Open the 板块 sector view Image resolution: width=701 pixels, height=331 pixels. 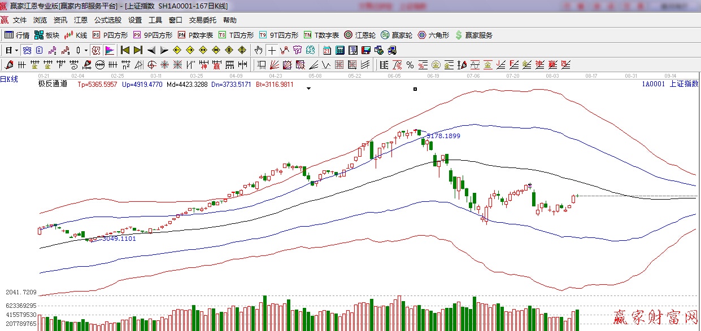coord(47,35)
